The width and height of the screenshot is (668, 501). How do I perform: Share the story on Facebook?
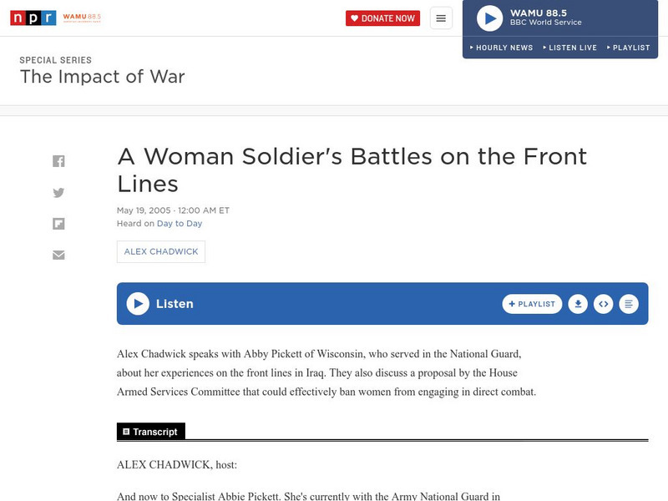click(58, 159)
